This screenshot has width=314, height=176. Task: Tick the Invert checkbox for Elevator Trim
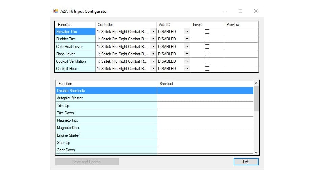[207, 32]
